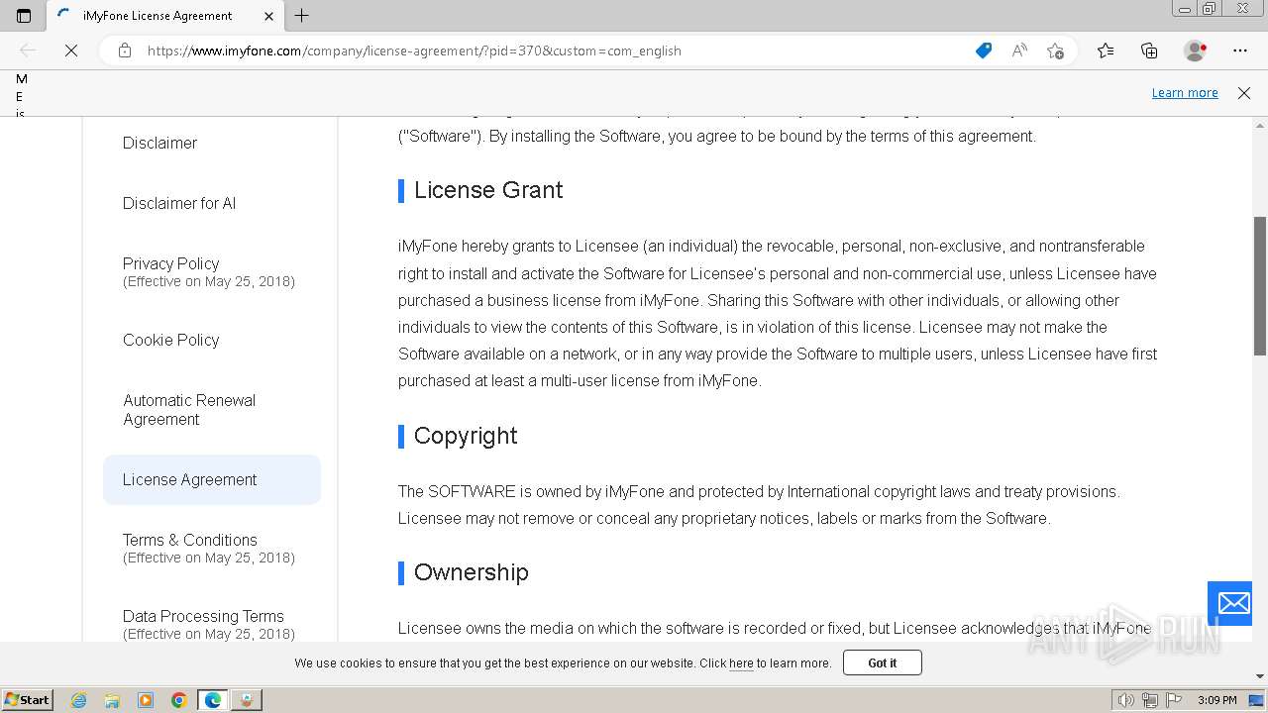
Task: Click the Copyright heading
Action: click(466, 436)
